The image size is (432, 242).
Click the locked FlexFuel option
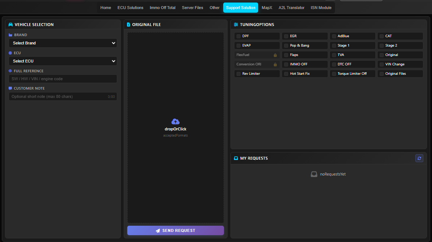click(257, 55)
